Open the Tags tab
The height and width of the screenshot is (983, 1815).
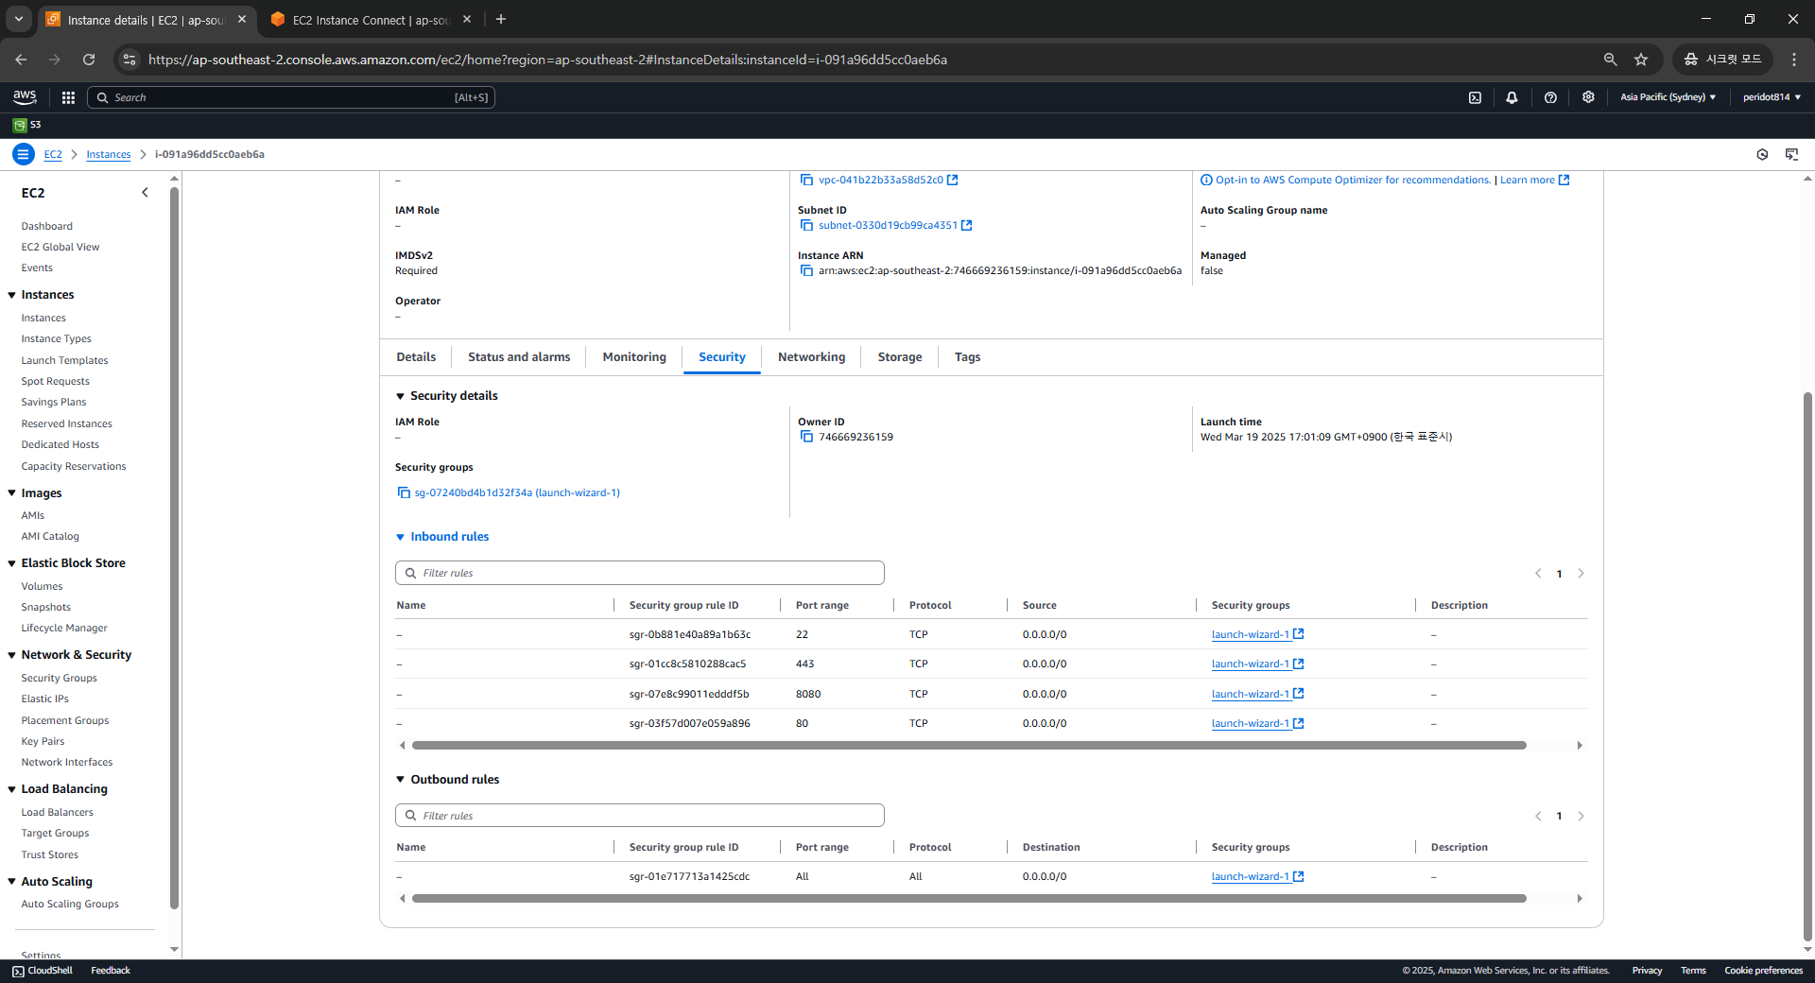coord(967,357)
